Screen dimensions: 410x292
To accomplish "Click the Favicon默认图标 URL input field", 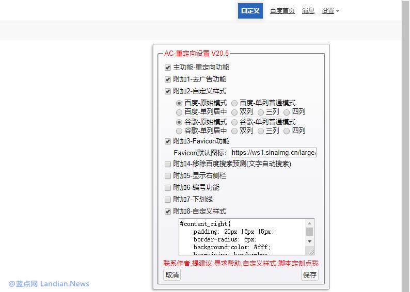I will click(274, 153).
